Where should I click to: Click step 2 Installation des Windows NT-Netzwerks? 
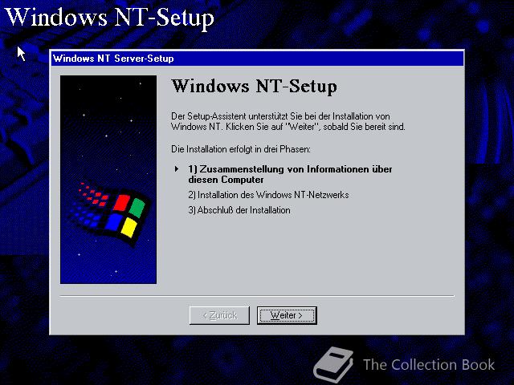pyautogui.click(x=268, y=195)
